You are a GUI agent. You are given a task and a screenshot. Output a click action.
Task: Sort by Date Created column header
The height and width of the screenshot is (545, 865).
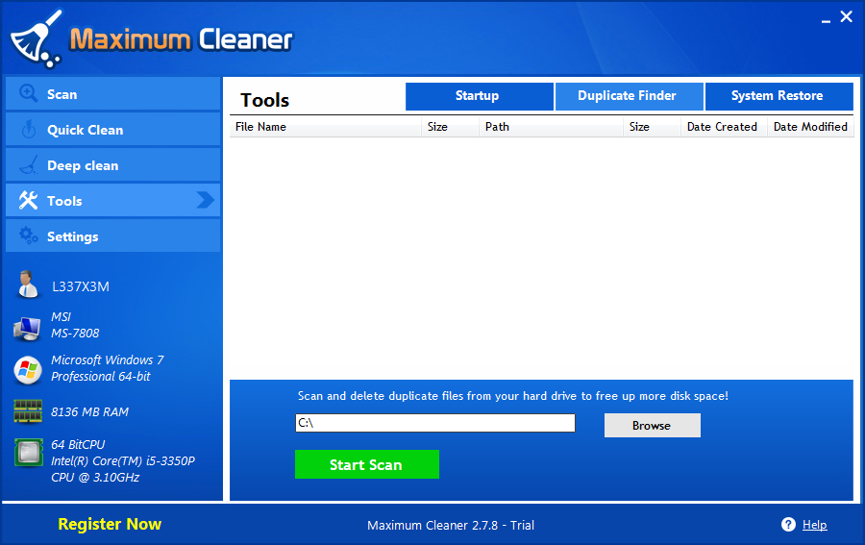coord(724,127)
